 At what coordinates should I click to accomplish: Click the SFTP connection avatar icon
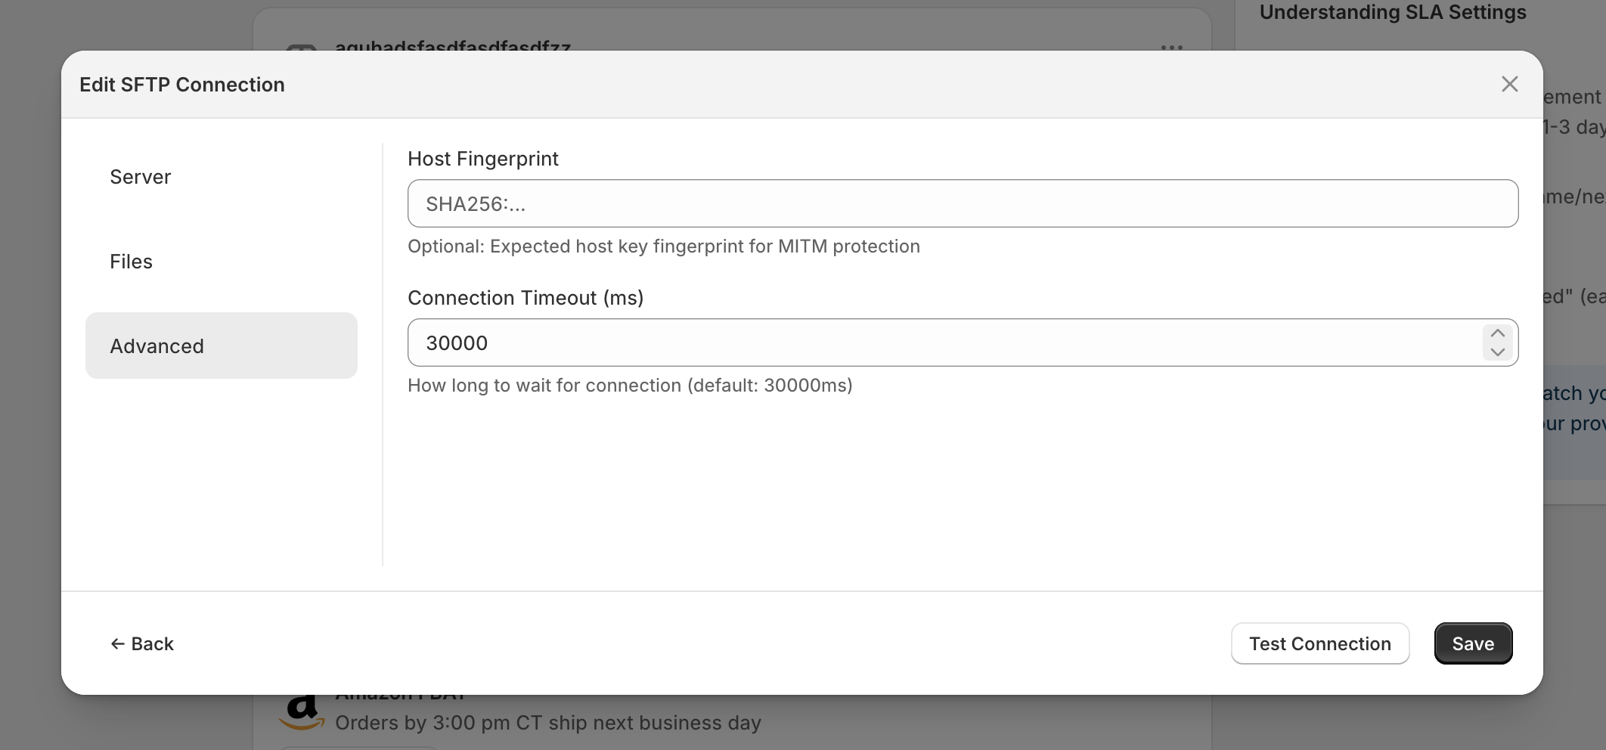tap(302, 48)
